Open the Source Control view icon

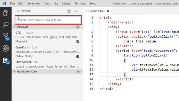coord(6,37)
